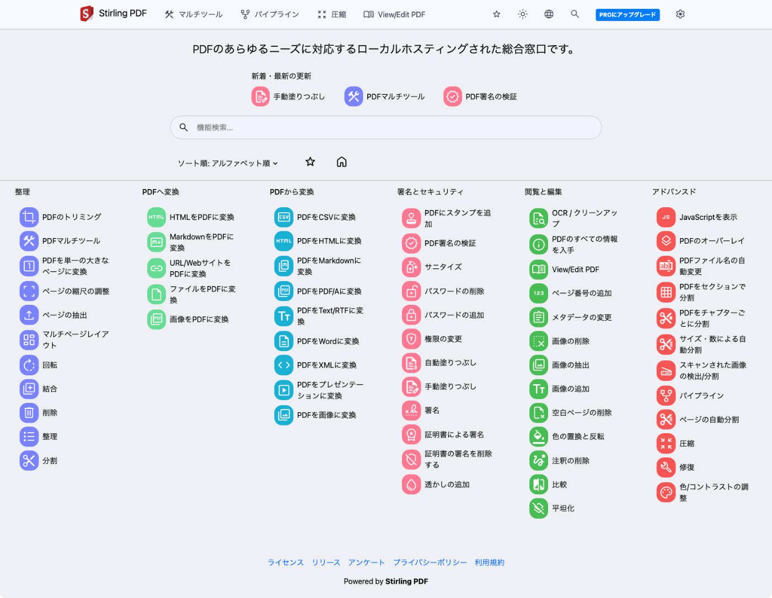Image resolution: width=772 pixels, height=598 pixels.
Task: Toggle the favorites filter star below search
Action: coord(310,161)
